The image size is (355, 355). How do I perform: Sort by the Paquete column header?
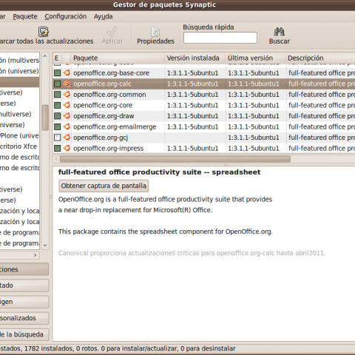118,58
